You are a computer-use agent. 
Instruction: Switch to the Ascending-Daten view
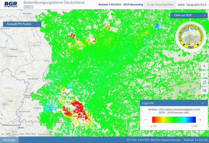[x=160, y=4]
